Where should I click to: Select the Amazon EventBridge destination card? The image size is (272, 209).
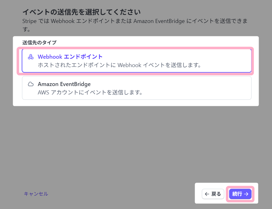pyautogui.click(x=137, y=88)
